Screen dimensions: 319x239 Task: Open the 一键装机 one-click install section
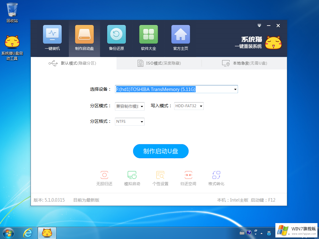click(52, 38)
